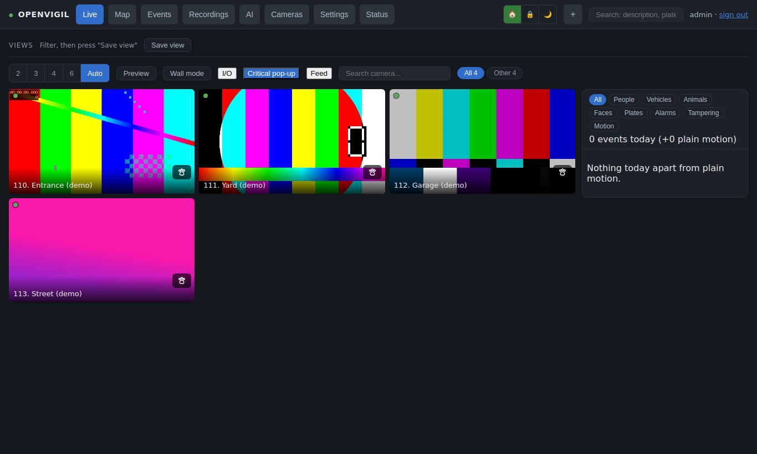
Task: Click the '0 events today' summary text
Action: tap(663, 139)
